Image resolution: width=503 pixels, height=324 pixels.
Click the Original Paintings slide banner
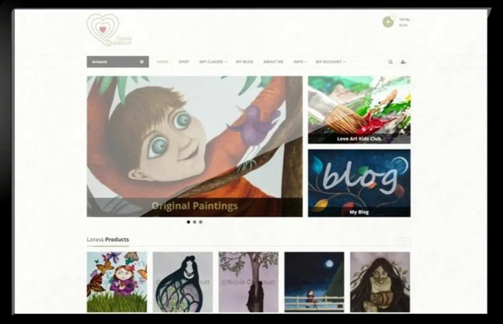click(194, 146)
